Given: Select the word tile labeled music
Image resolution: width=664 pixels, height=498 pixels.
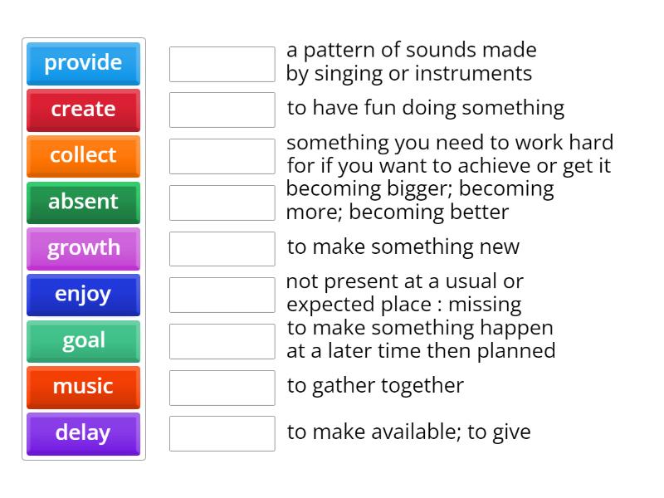Looking at the screenshot, I should (x=82, y=388).
